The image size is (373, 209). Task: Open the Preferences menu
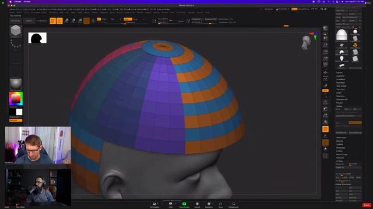(129, 13)
